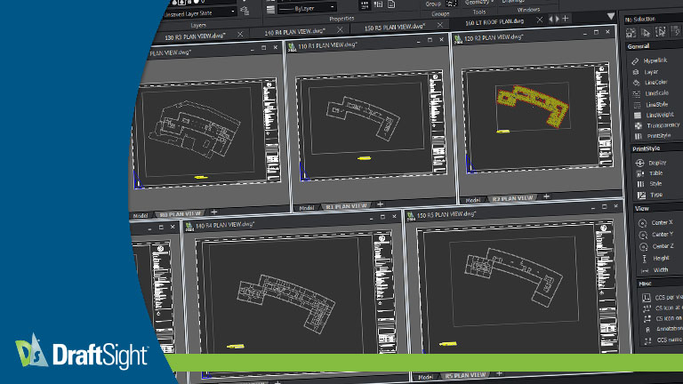Image resolution: width=683 pixels, height=384 pixels.
Task: Close the 130 R3 PLAN VIEW.dwg tab
Action: click(241, 34)
